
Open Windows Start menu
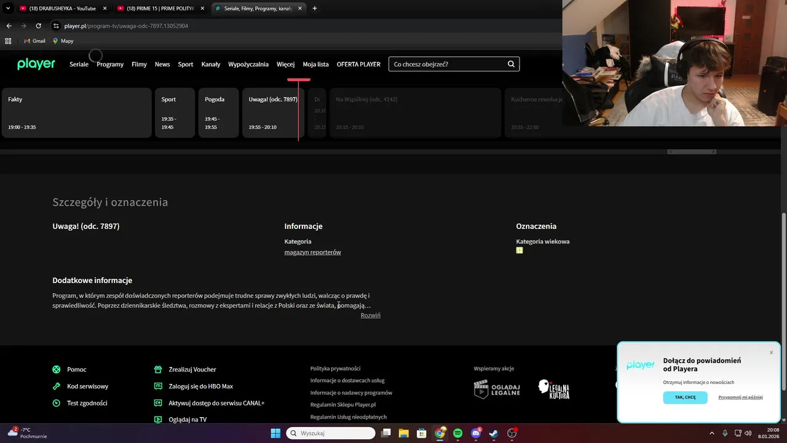275,433
